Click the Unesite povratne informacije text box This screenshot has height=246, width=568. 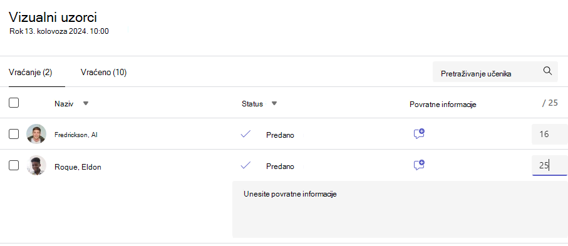click(x=400, y=209)
